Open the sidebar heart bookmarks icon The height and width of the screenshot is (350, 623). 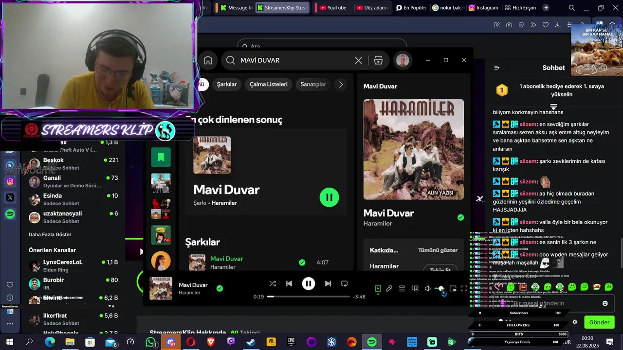tap(10, 284)
